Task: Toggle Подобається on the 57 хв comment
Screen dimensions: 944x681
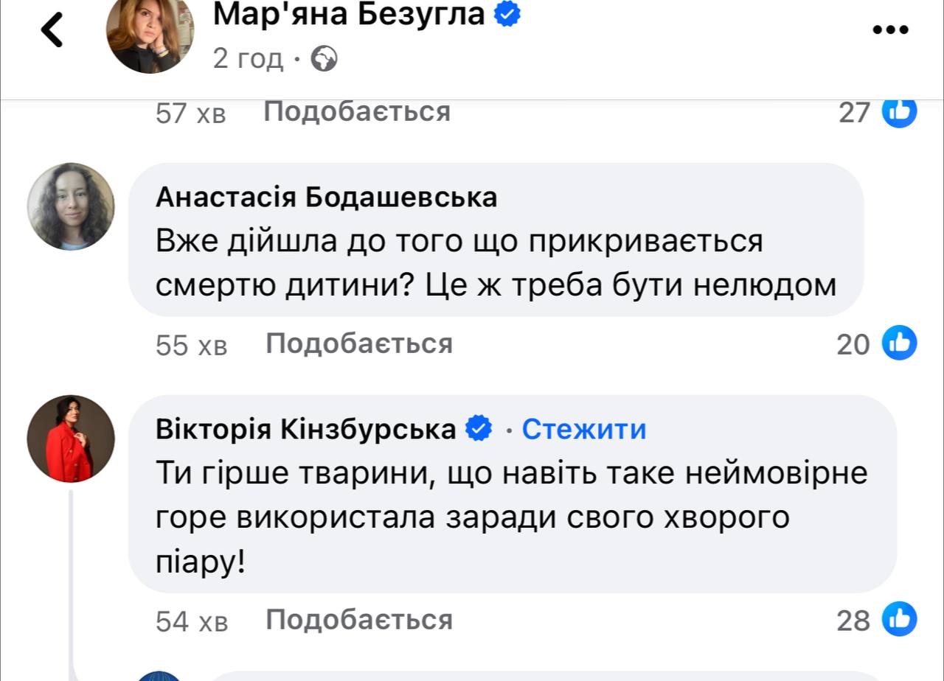Action: pyautogui.click(x=357, y=112)
